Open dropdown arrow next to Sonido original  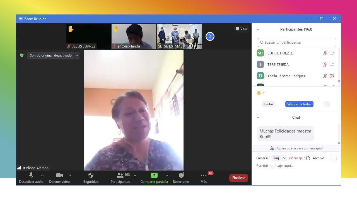click(x=77, y=56)
